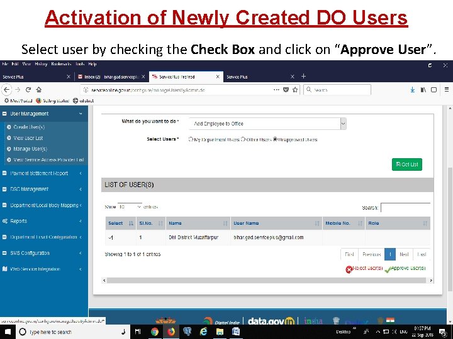Viewport: 453px width, 339px height.
Task: Open the Firefox hamburger menu
Action: [446, 90]
